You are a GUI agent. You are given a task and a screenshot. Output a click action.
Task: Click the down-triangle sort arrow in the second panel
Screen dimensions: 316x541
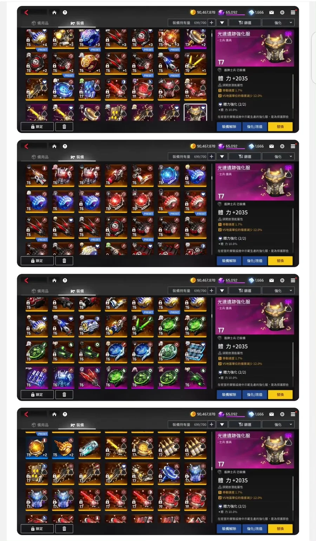[x=222, y=156]
